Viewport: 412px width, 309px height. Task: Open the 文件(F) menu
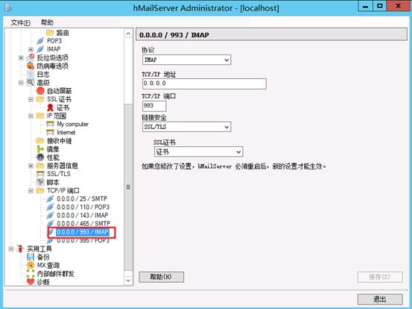click(x=20, y=22)
